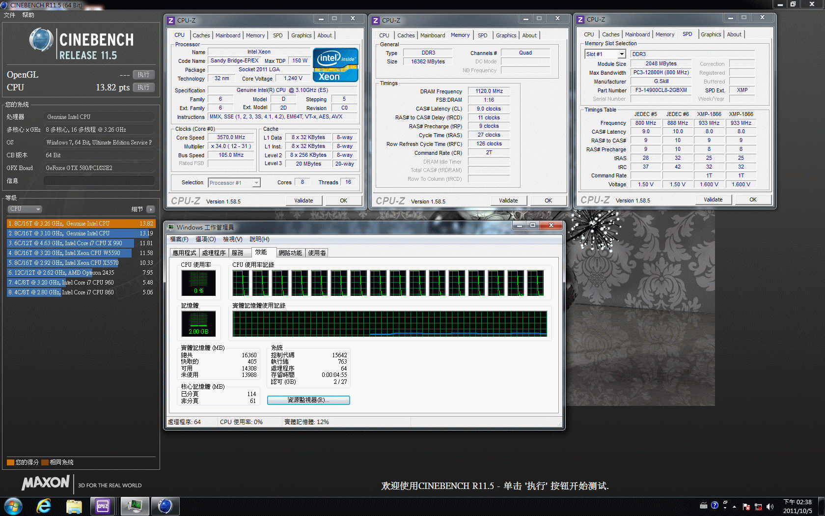Expand the 细节 details arrow
The image size is (825, 516).
[x=151, y=209]
